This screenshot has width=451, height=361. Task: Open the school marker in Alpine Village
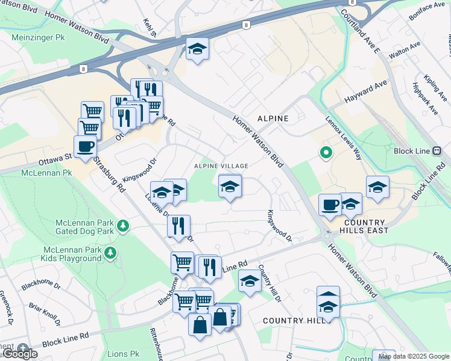[230, 188]
